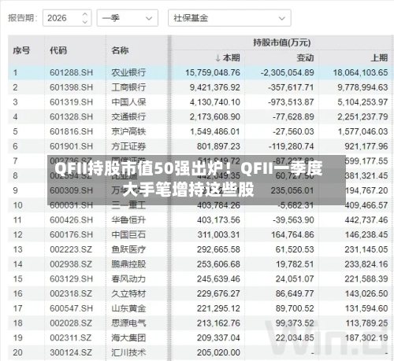
Task: Select stock code 601816.SH
Action: [x=72, y=131]
